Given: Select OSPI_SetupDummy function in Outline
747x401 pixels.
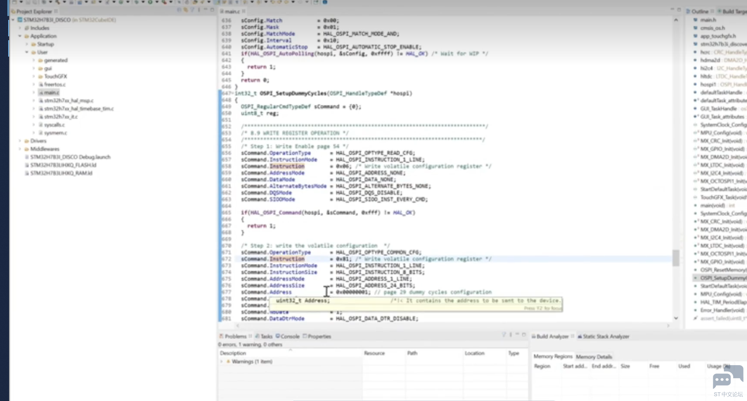Looking at the screenshot, I should click(723, 278).
